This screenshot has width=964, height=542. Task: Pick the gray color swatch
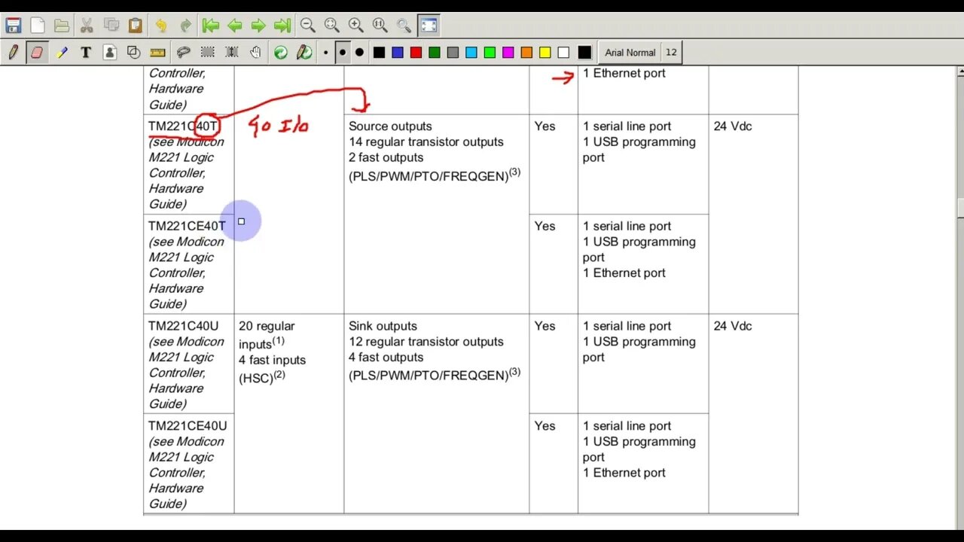[x=453, y=53]
